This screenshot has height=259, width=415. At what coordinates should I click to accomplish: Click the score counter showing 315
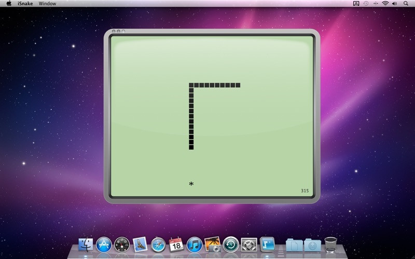pyautogui.click(x=305, y=191)
